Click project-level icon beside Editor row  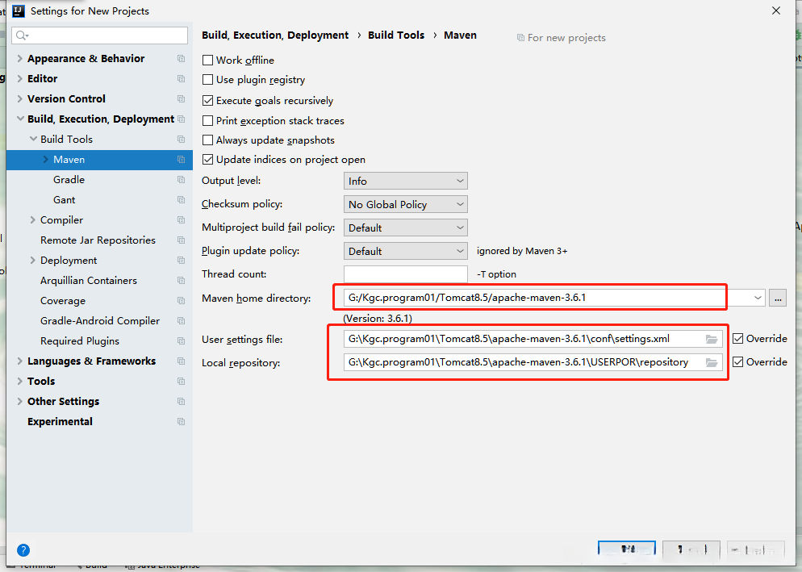pos(181,79)
